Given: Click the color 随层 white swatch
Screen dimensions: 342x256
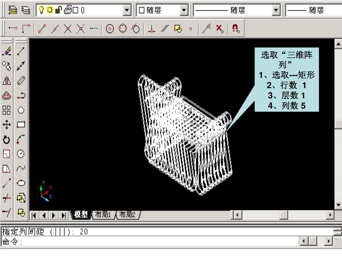Looking at the screenshot, I should point(141,10).
